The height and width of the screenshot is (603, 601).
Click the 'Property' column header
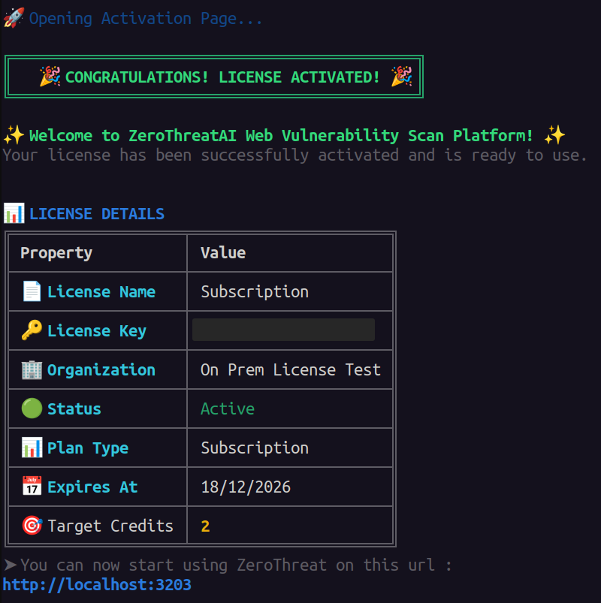pyautogui.click(x=56, y=253)
